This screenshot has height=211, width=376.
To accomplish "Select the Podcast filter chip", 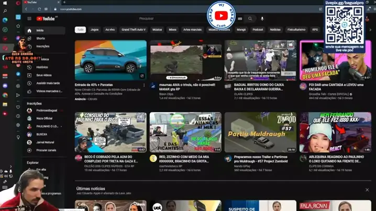I will [x=258, y=30].
